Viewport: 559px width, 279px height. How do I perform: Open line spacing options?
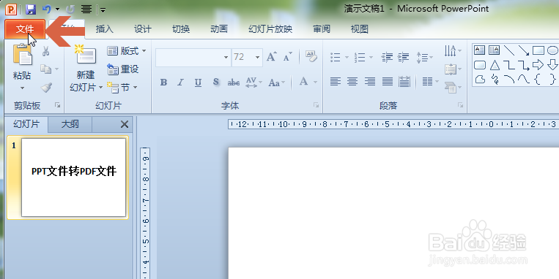click(x=424, y=57)
